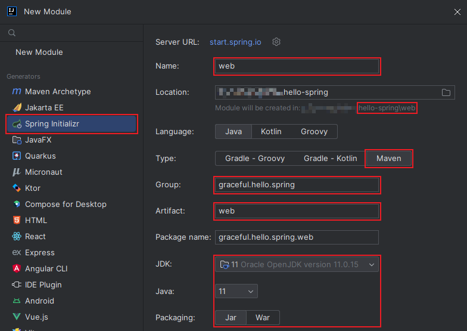The width and height of the screenshot is (467, 331).
Task: Click the HTML5 icon
Action: click(17, 221)
